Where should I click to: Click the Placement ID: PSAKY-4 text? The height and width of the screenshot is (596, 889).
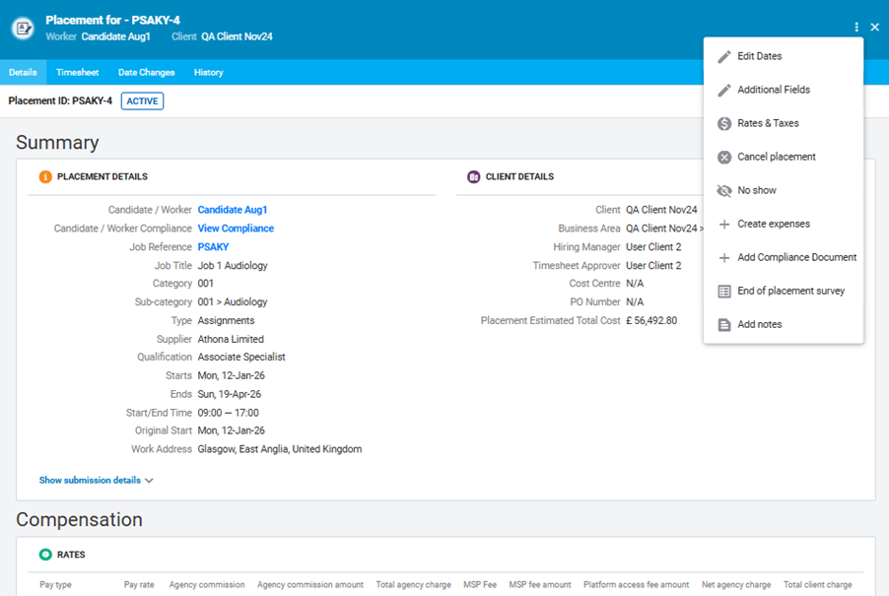(x=60, y=100)
